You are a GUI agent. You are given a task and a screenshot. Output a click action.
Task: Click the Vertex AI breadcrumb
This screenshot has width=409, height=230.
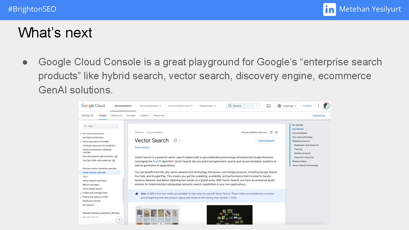coord(139,132)
